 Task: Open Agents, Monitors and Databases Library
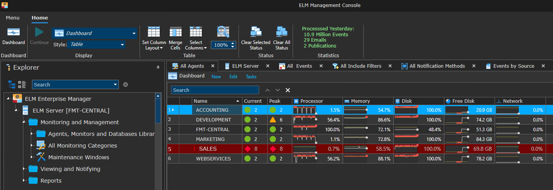pos(101,134)
